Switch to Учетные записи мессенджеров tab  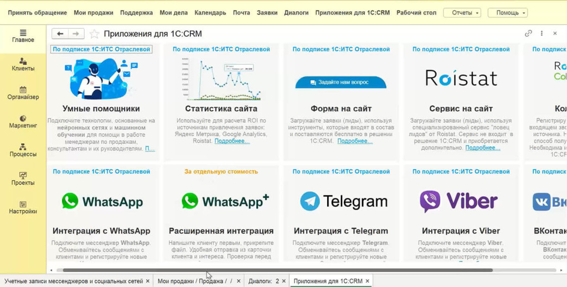pos(74,281)
